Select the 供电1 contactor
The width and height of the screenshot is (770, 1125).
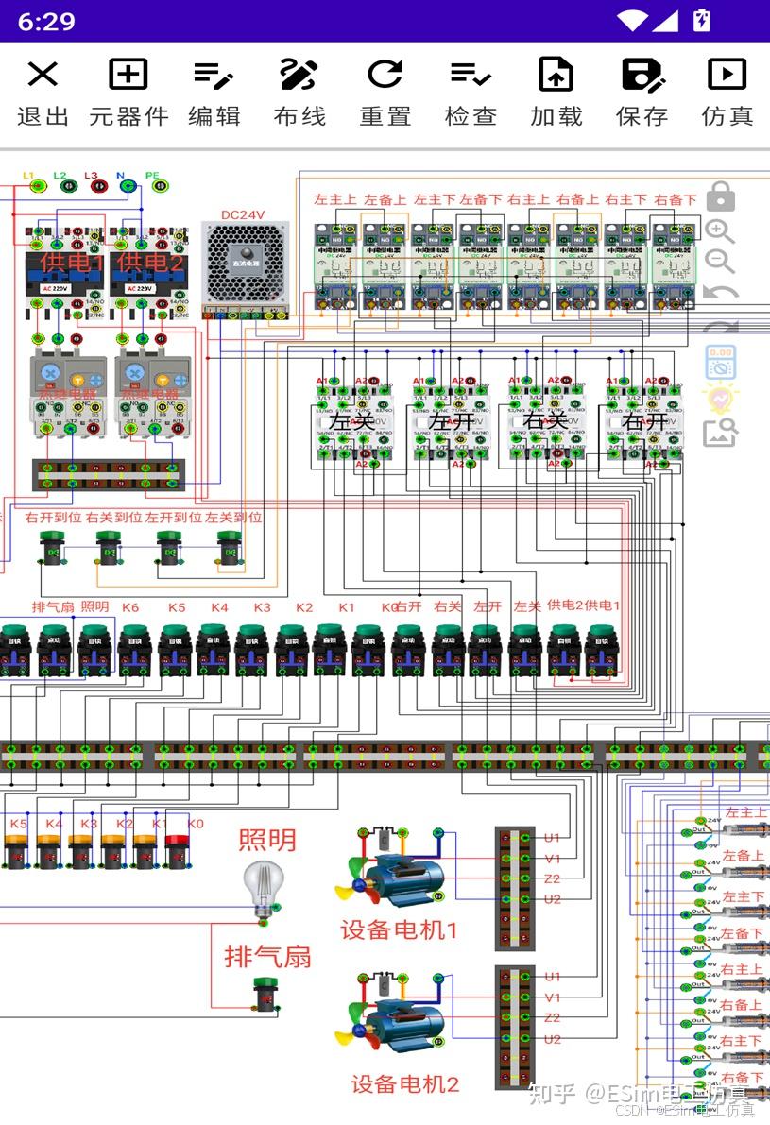(66, 273)
